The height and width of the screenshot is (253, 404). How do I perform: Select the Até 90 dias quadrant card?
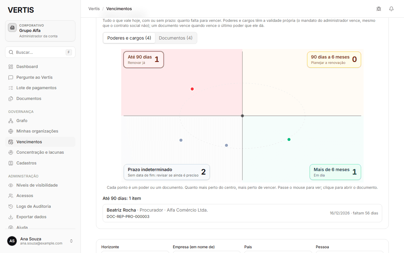click(144, 59)
